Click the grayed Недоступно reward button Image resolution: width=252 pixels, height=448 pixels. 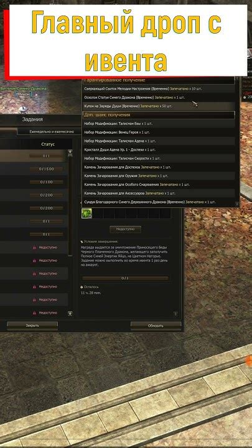(x=126, y=229)
